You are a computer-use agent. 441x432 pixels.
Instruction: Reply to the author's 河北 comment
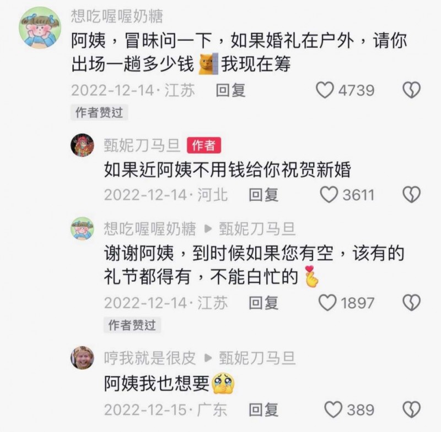tap(263, 195)
